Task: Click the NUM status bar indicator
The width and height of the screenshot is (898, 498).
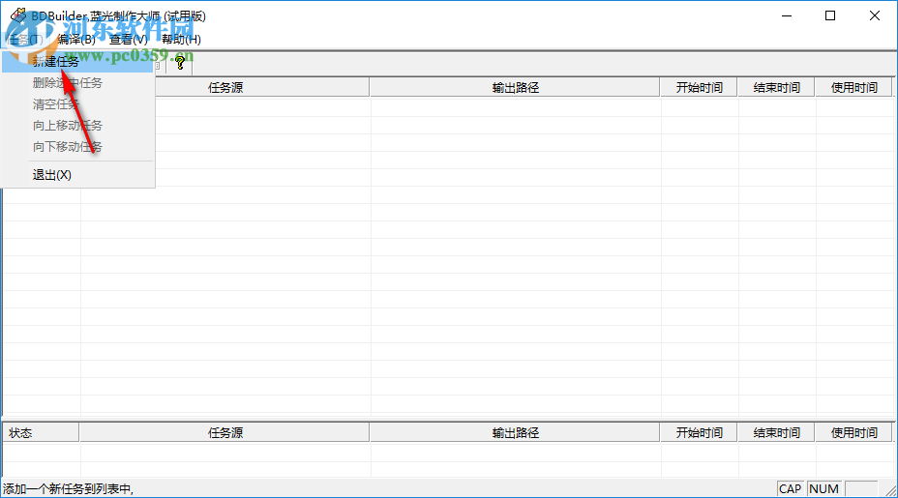Action: tap(824, 489)
